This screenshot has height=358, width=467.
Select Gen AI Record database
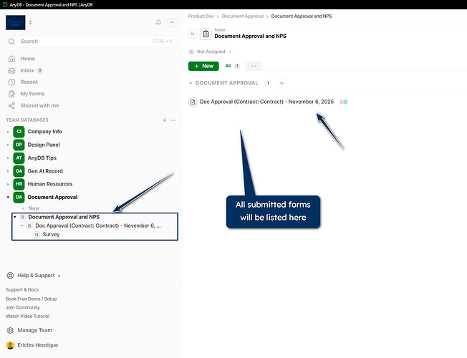45,171
